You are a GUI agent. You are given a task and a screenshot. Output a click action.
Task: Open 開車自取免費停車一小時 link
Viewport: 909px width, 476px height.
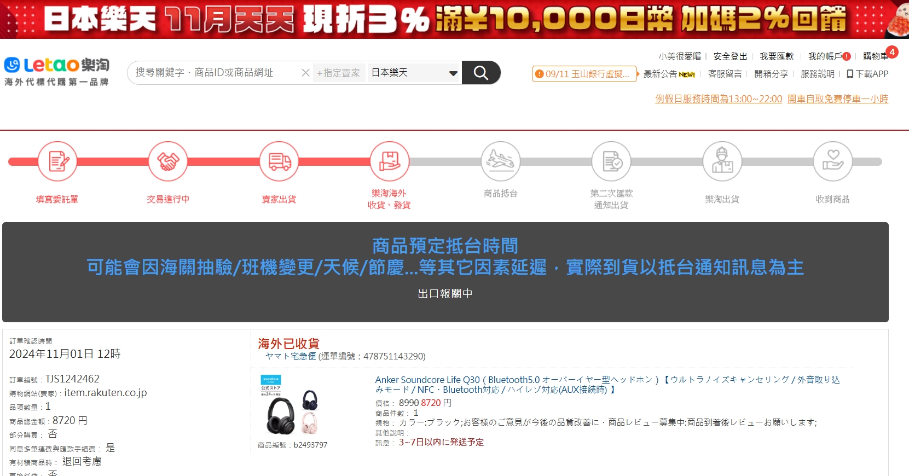(838, 99)
